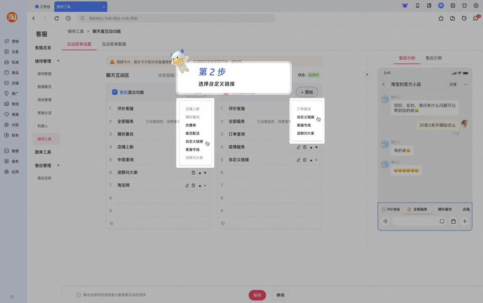Move the 自定义链接 row up
The image size is (483, 303).
click(311, 160)
